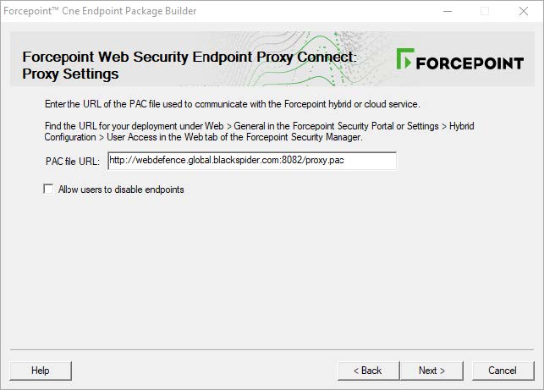
Task: Cancel the package builder wizard
Action: pos(502,371)
